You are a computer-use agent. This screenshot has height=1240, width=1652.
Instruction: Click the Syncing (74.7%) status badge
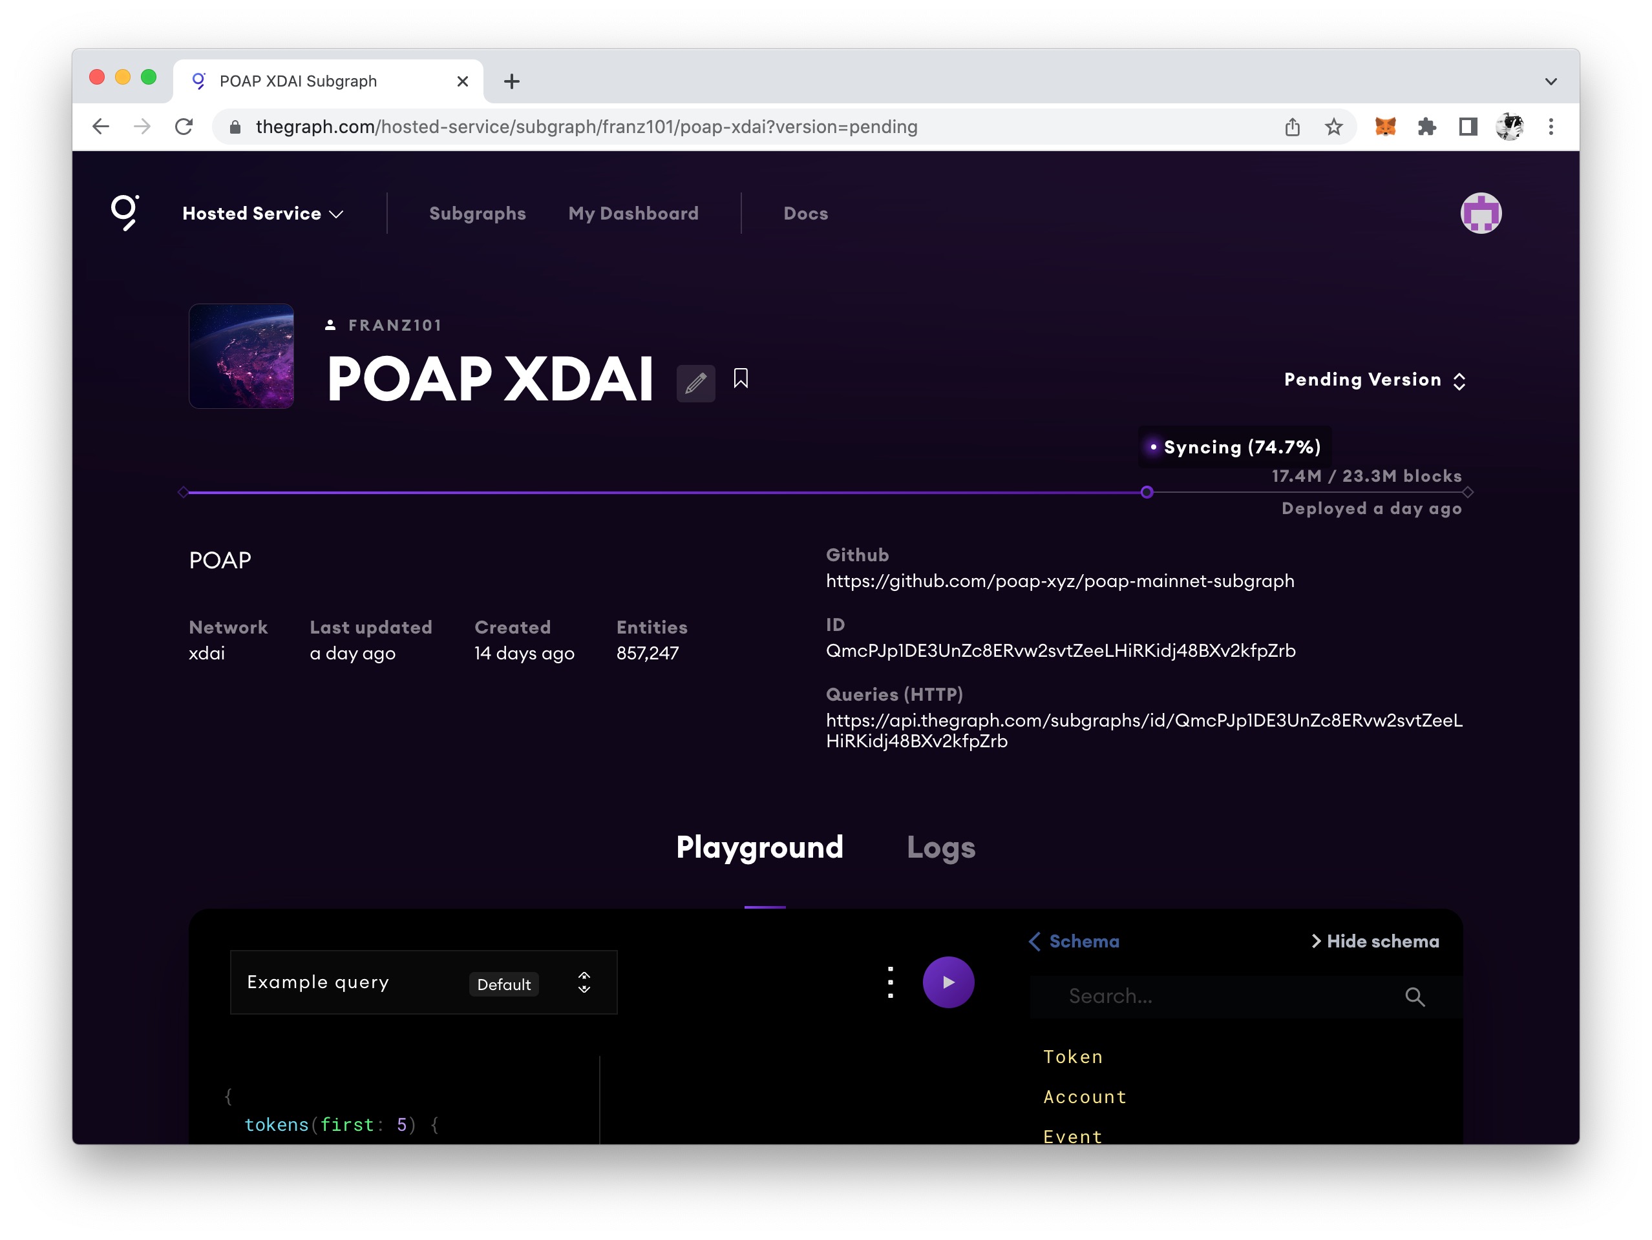[x=1234, y=447]
